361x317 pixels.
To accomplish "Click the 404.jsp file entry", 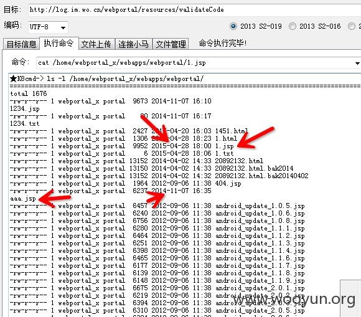I will click(228, 184).
